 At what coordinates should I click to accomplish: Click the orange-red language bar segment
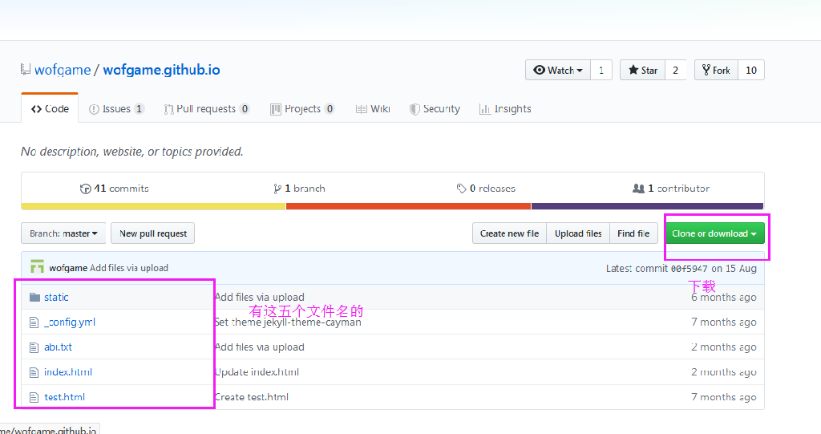[x=408, y=206]
